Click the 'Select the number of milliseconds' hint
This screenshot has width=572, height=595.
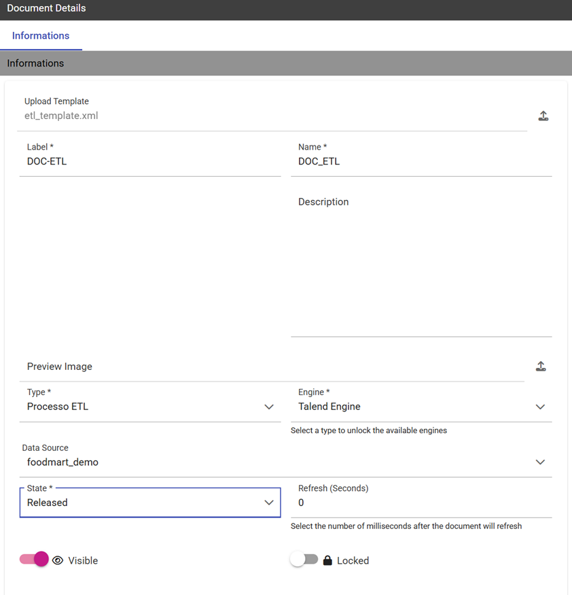coord(406,526)
